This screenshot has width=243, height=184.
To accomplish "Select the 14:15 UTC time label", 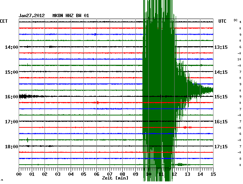I will (x=221, y=72).
